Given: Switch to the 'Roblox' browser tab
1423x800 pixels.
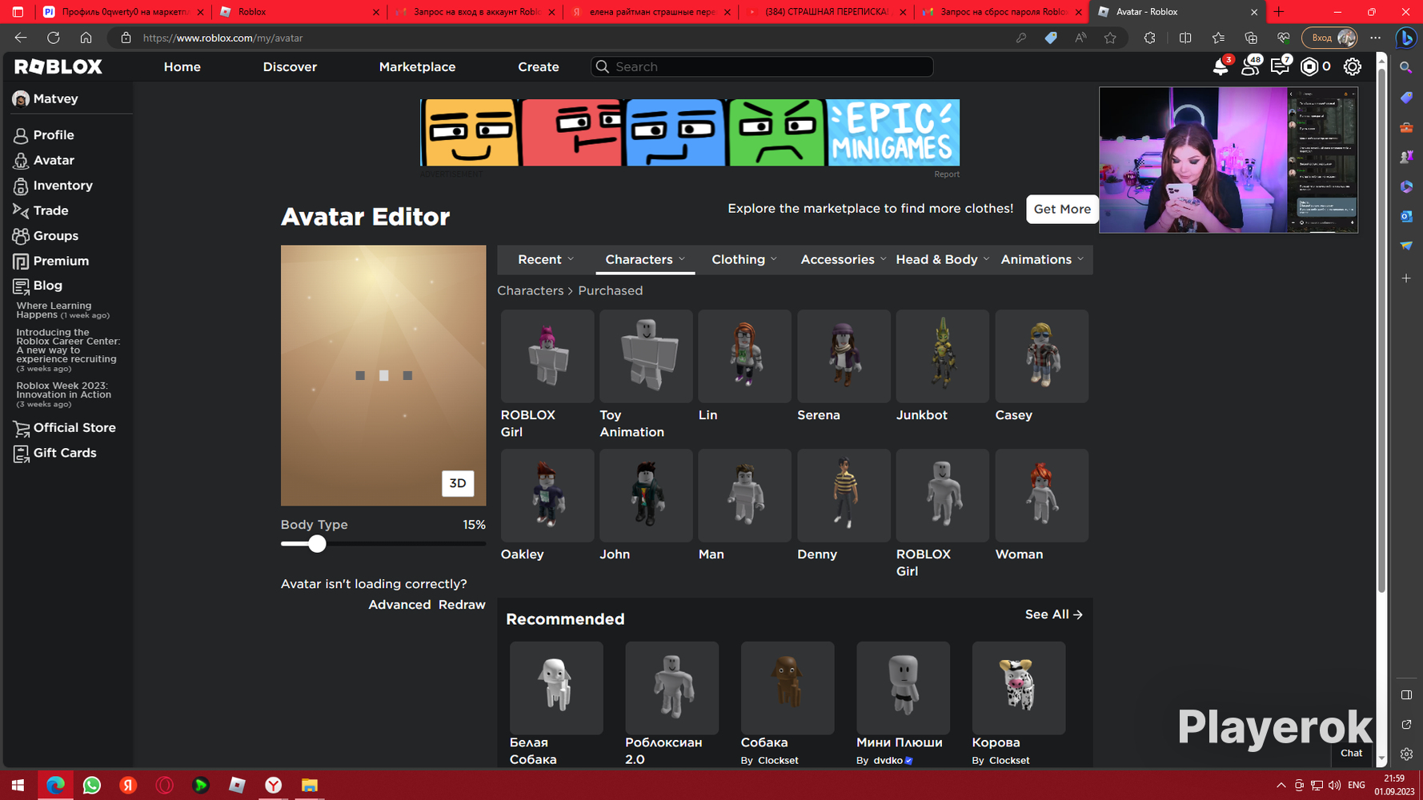Looking at the screenshot, I should 299,12.
